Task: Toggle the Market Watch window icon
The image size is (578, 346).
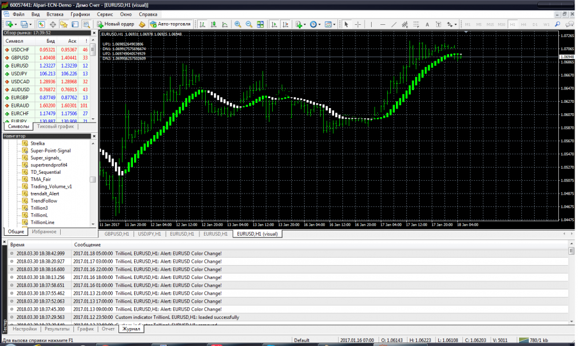Action: [41, 24]
